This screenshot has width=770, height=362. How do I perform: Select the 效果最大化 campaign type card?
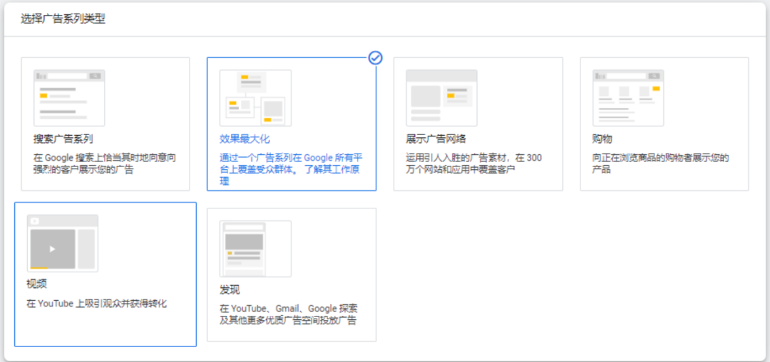click(292, 124)
